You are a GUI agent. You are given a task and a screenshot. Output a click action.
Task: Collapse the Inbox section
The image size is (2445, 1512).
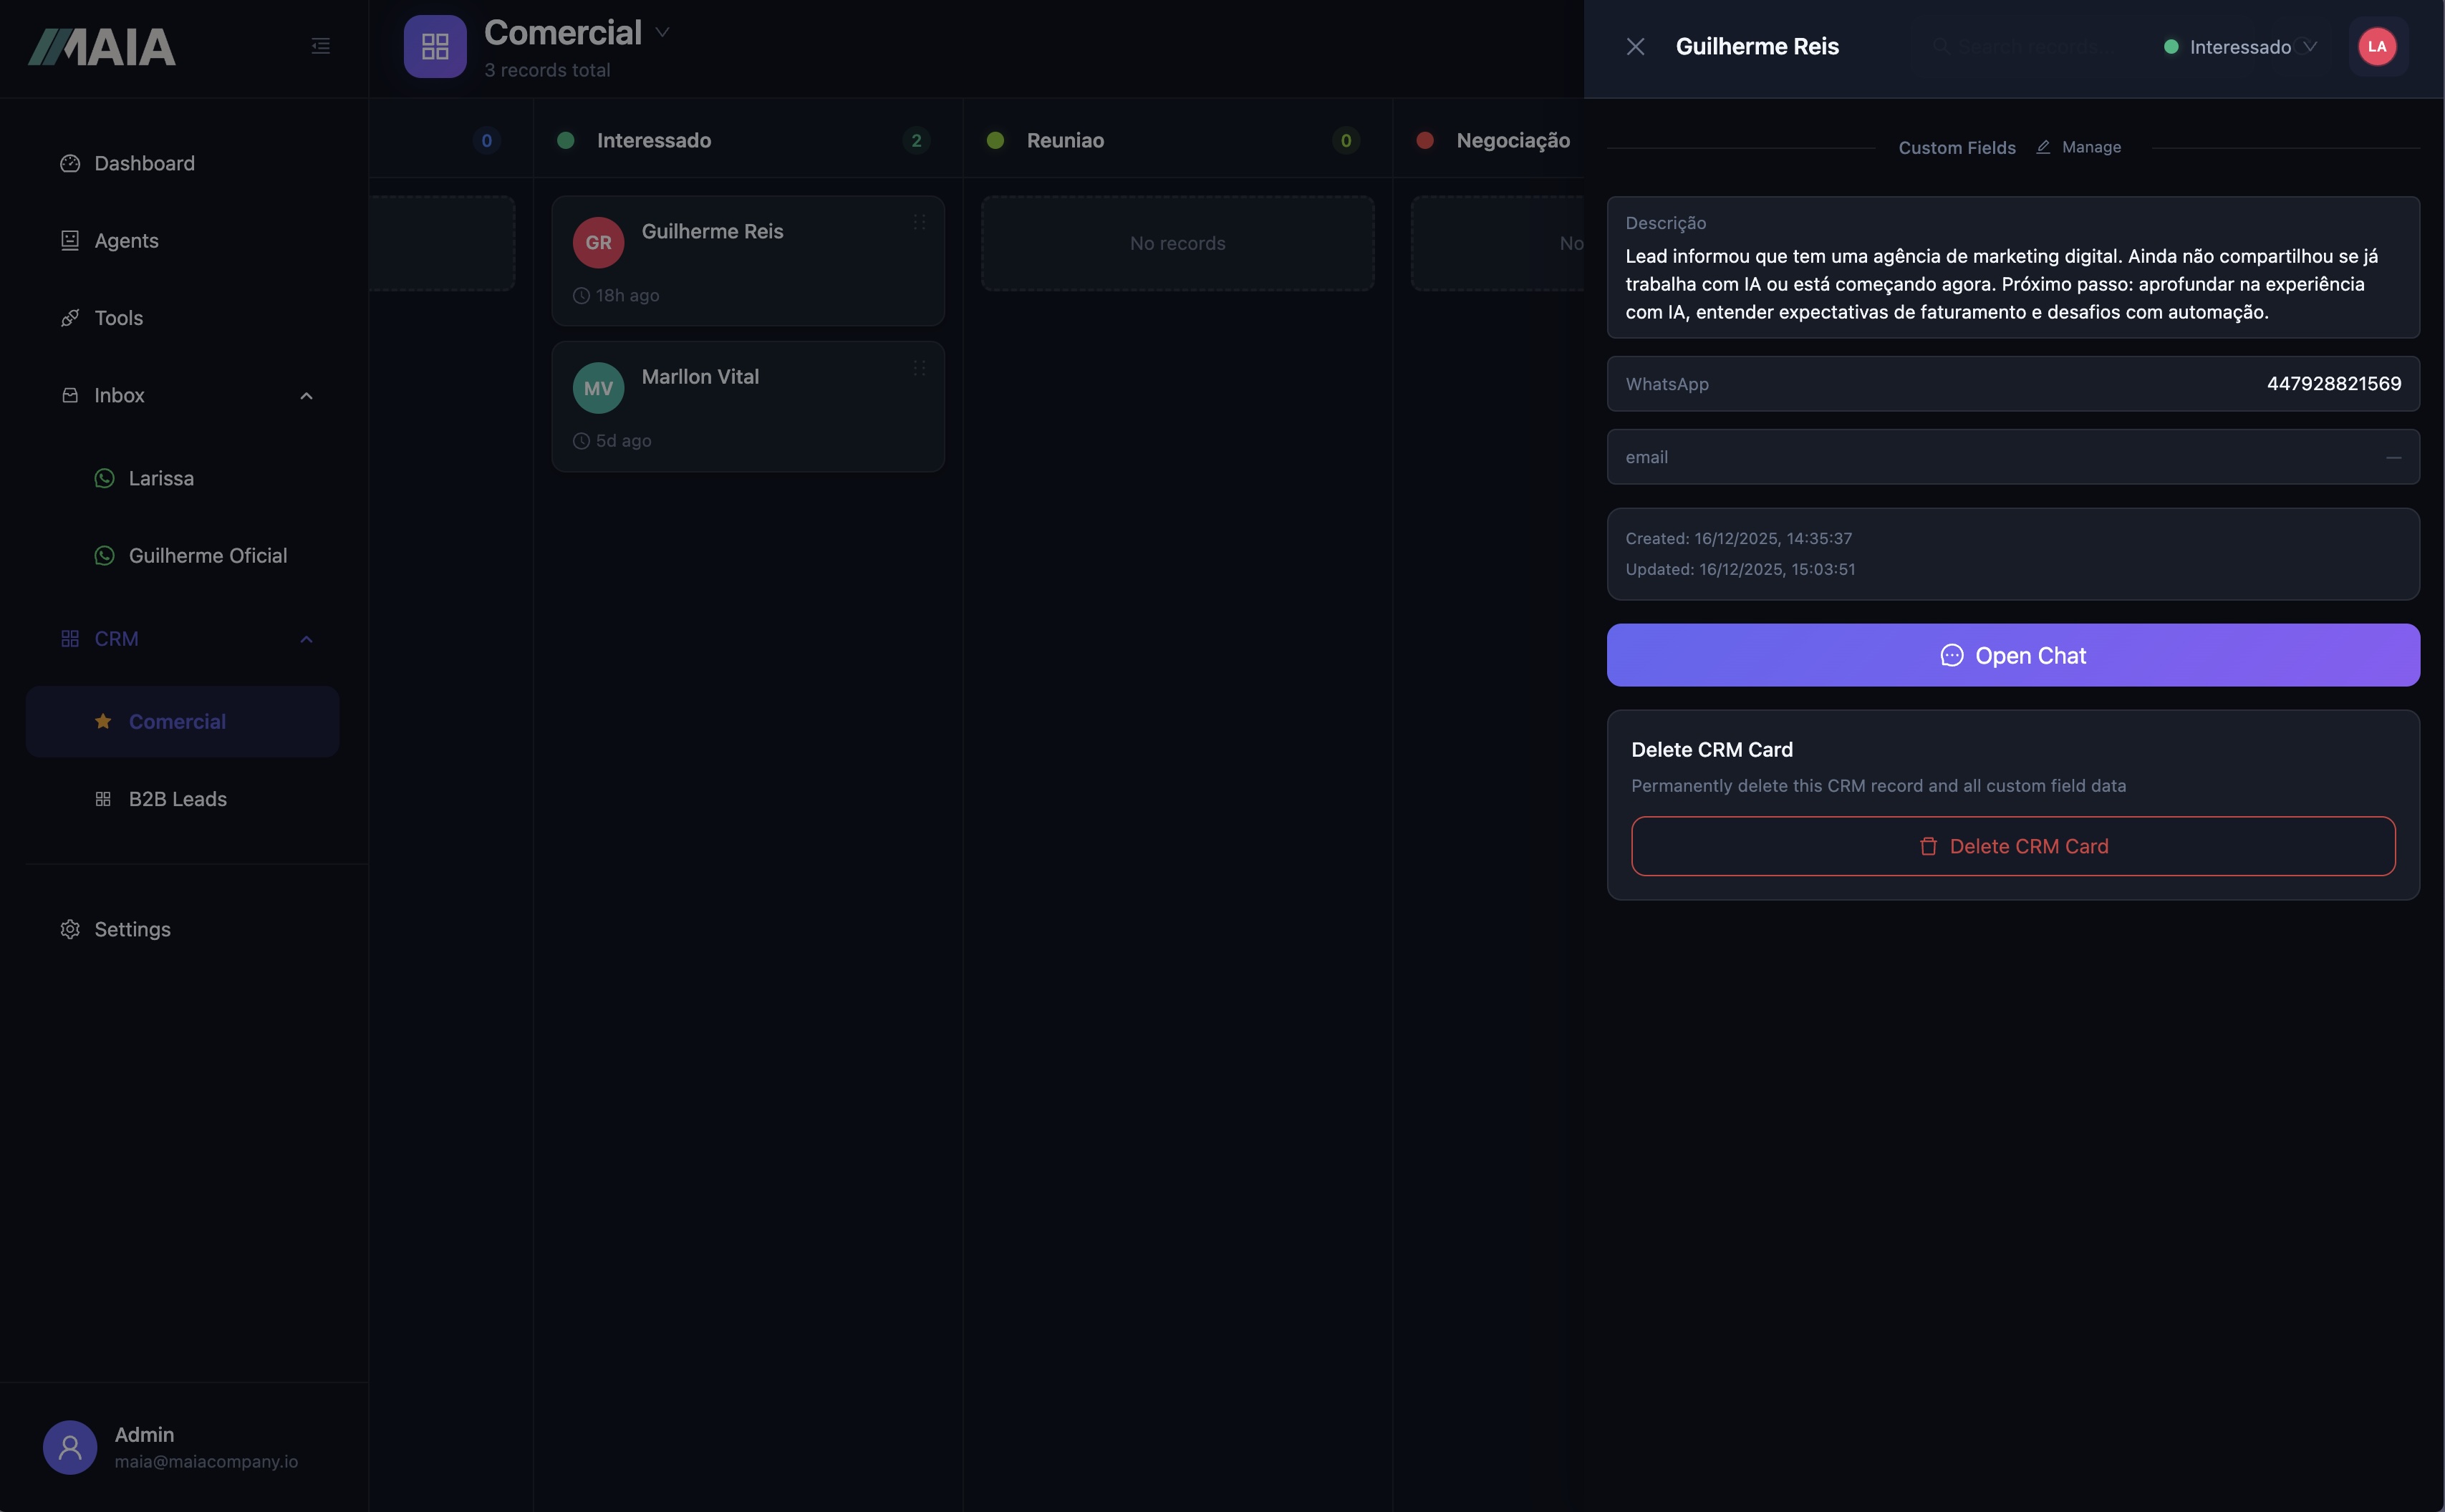[306, 396]
